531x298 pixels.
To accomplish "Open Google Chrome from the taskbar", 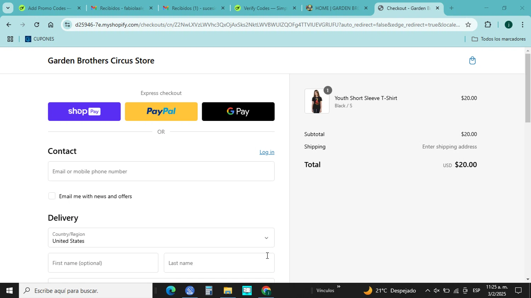I will tap(266, 291).
